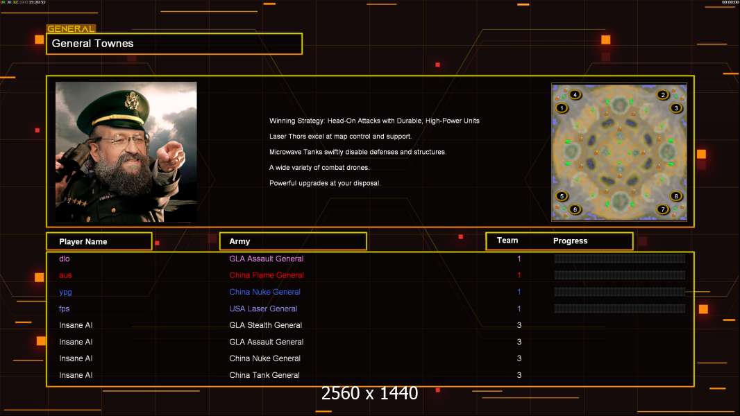Select start position 4 marker on map
Screen dimensions: 740x416
pyautogui.click(x=575, y=95)
